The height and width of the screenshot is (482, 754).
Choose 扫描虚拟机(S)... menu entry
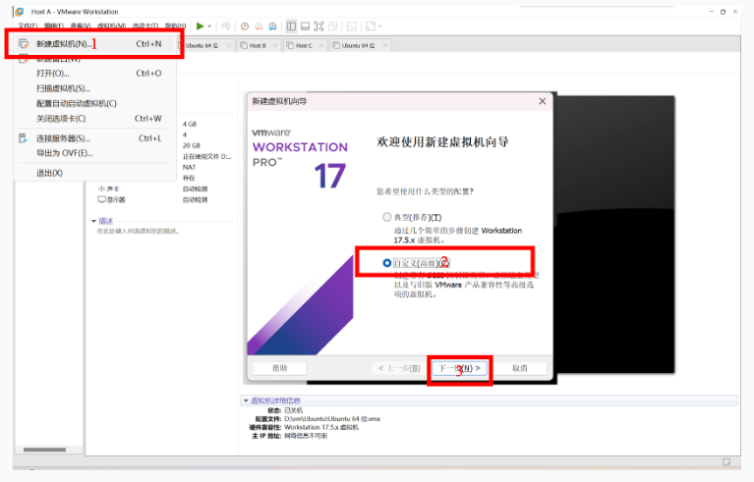pyautogui.click(x=94, y=88)
